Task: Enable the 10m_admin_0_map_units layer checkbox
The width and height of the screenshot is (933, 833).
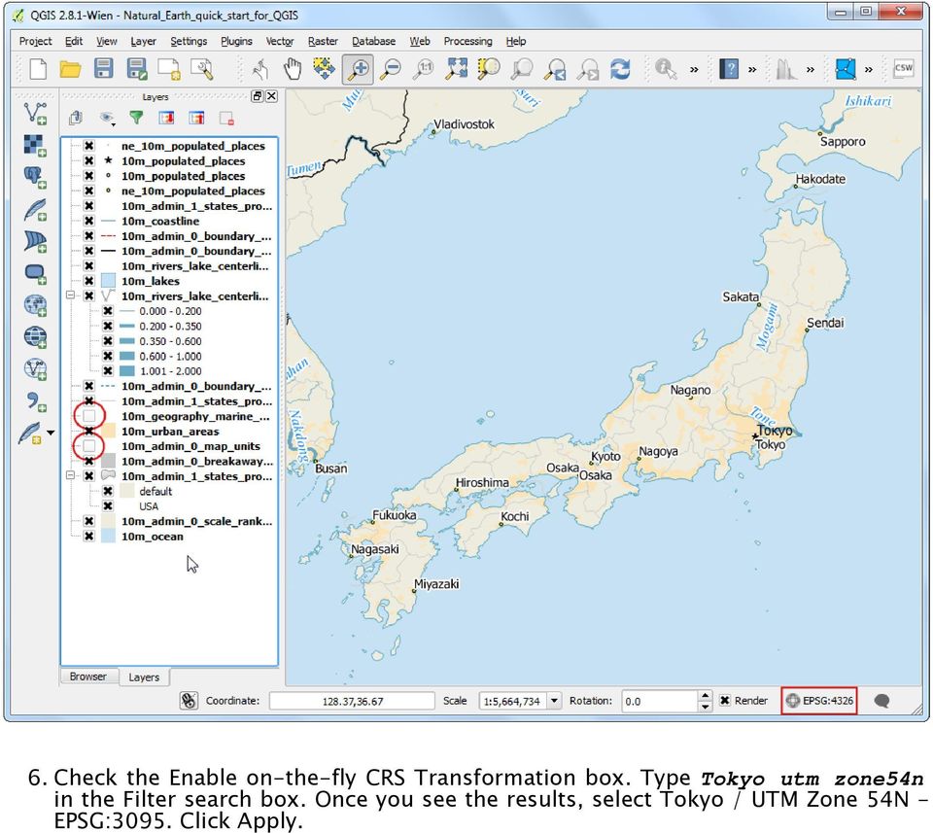Action: pyautogui.click(x=89, y=445)
